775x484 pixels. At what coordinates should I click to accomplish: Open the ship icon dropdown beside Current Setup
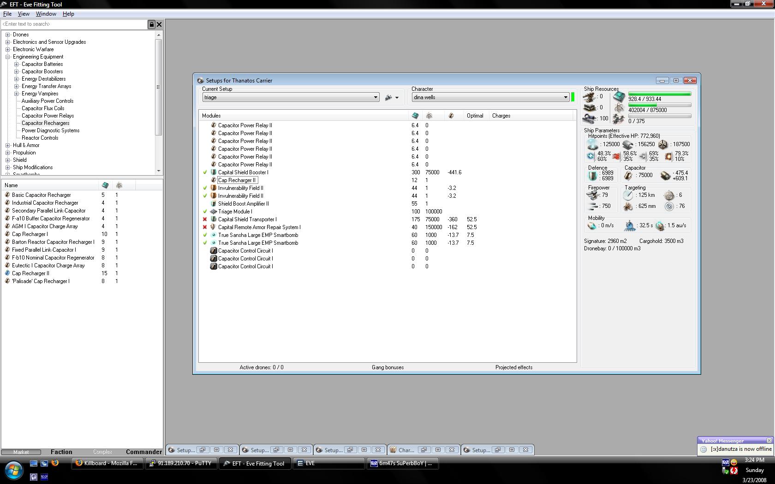click(x=392, y=97)
